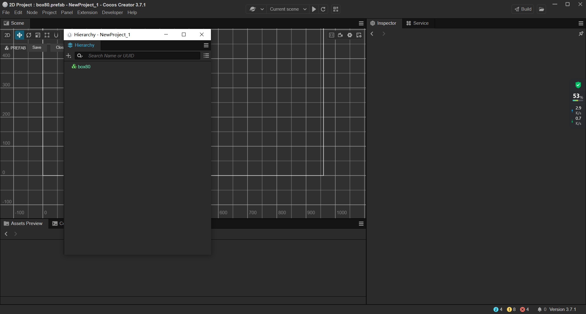
Task: Open the Hierarchy search type dropdown
Action: (80, 55)
